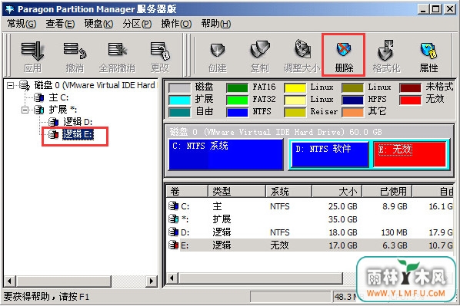Click the red 无效 legend swatch
Screen dimensions: 460x306
[x=411, y=100]
